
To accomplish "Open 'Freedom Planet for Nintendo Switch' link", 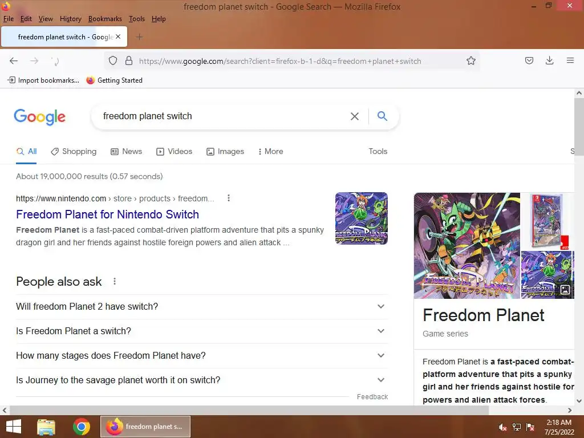I will 108,214.
